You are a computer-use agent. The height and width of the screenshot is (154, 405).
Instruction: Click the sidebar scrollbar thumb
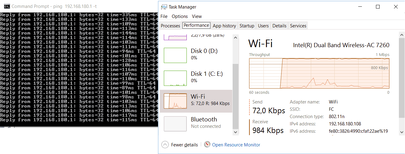pos(235,96)
